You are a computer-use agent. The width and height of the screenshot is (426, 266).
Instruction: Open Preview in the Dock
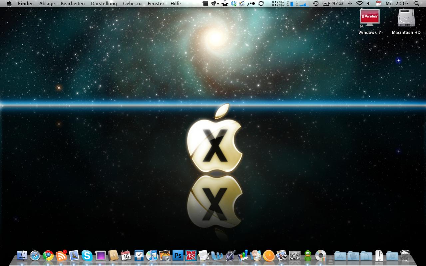click(282, 255)
